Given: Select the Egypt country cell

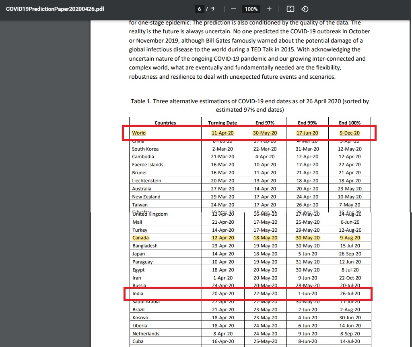Looking at the screenshot, I should tap(138, 269).
